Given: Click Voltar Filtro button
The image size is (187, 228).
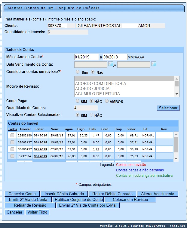Looking at the screenshot, I should (37, 212).
